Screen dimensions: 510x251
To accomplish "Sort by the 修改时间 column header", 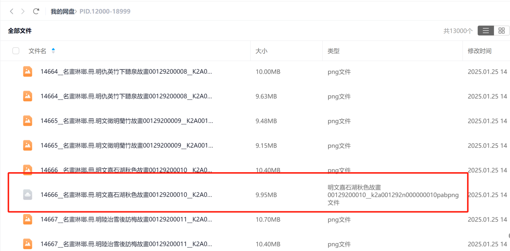I will pyautogui.click(x=479, y=51).
